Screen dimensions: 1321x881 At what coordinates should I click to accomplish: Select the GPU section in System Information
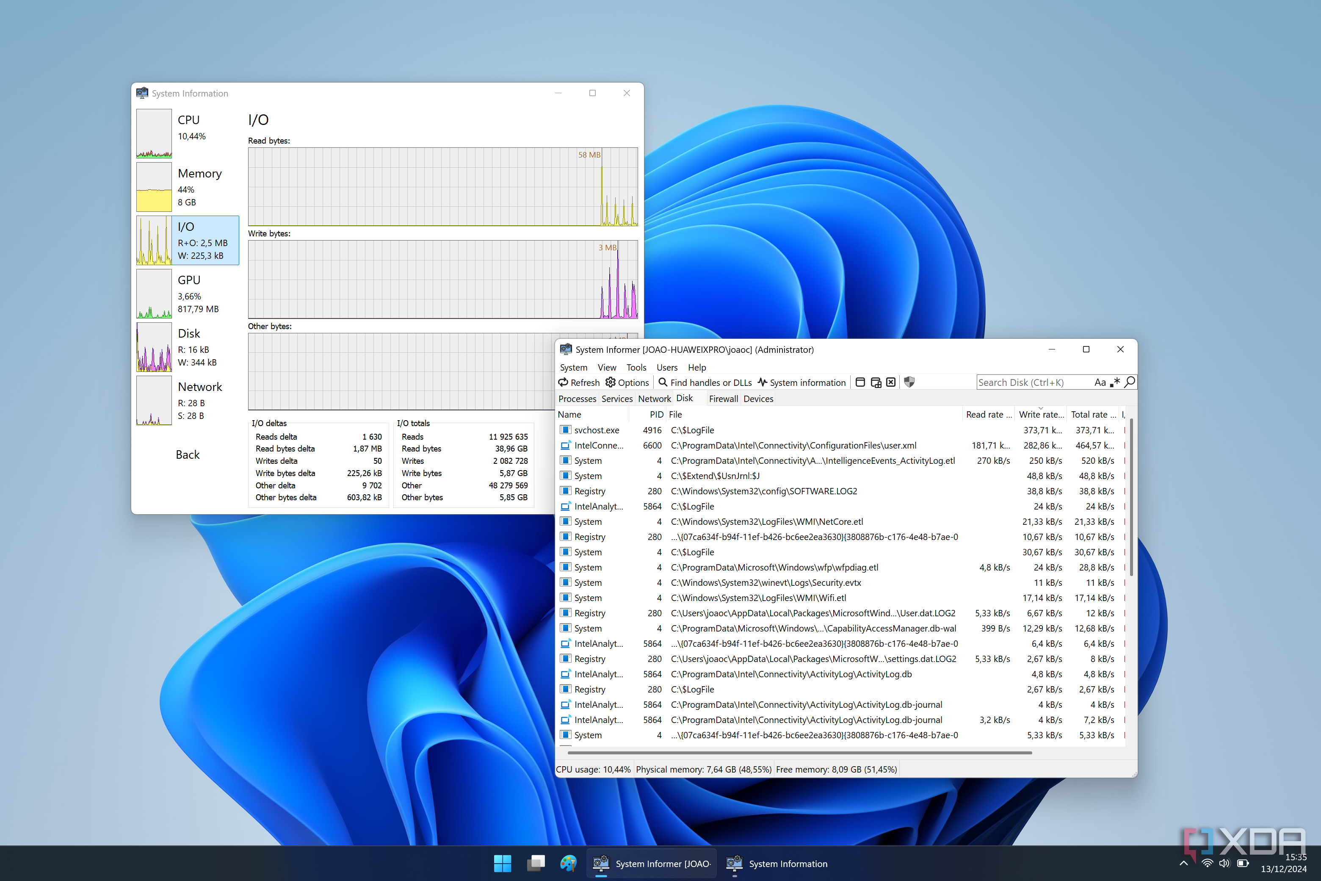(x=188, y=293)
